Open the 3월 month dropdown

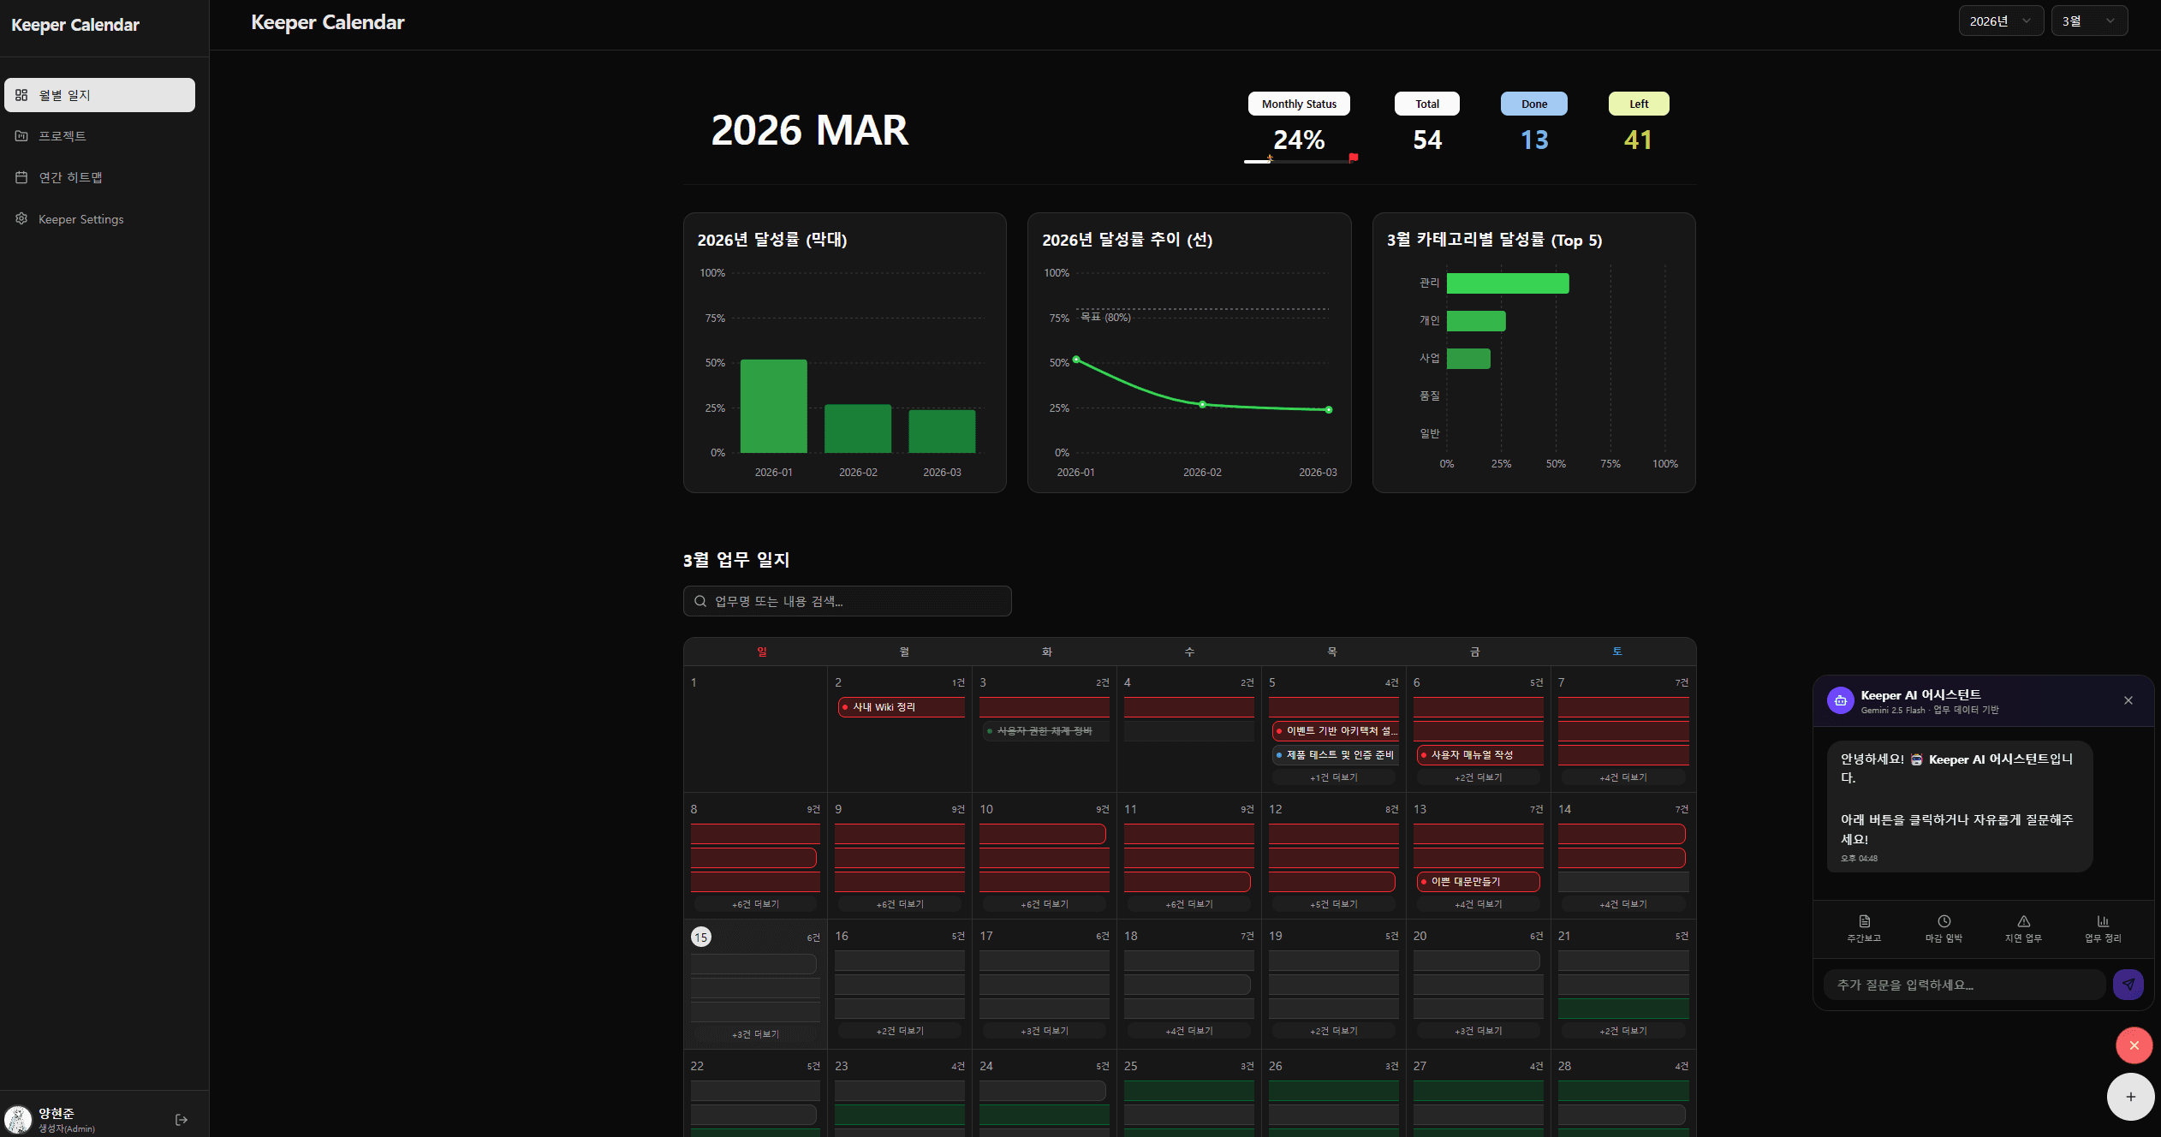2088,21
